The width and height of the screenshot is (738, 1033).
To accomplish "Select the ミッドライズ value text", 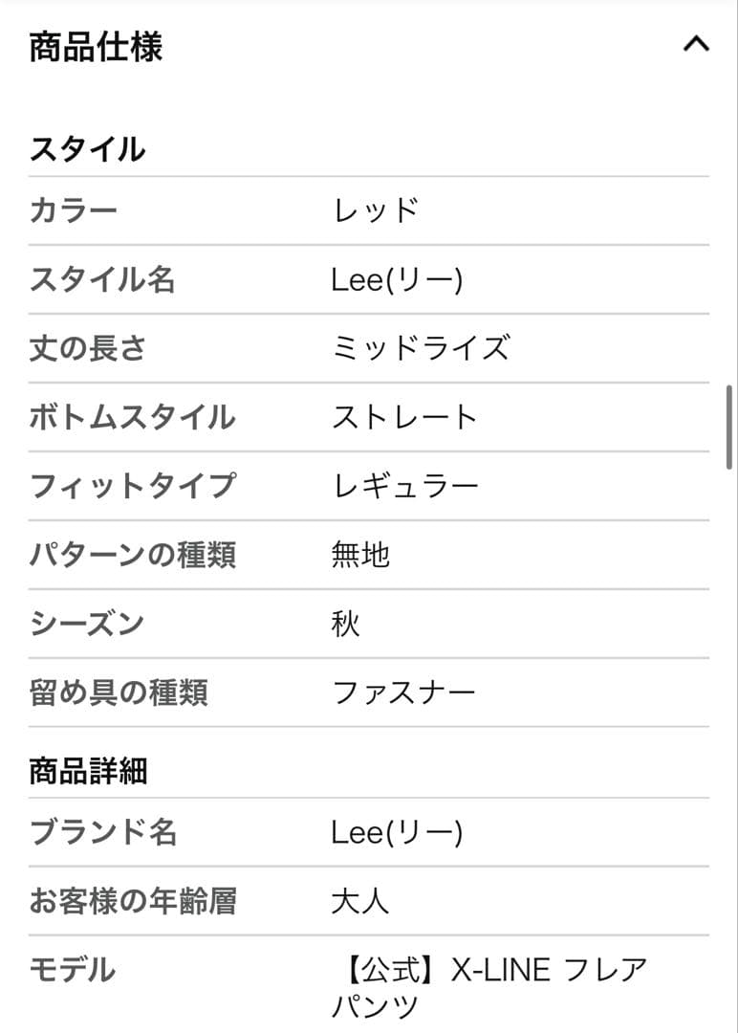I will (421, 348).
